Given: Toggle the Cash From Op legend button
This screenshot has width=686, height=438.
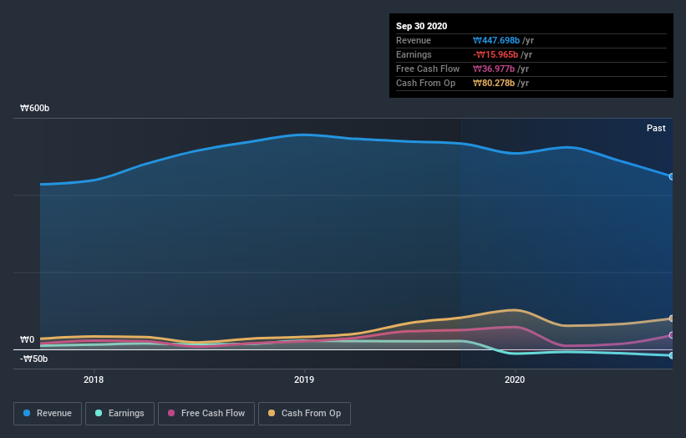Looking at the screenshot, I should click(x=304, y=414).
